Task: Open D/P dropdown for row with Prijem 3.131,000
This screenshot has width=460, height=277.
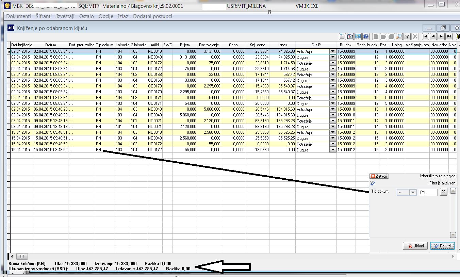Action: click(333, 57)
